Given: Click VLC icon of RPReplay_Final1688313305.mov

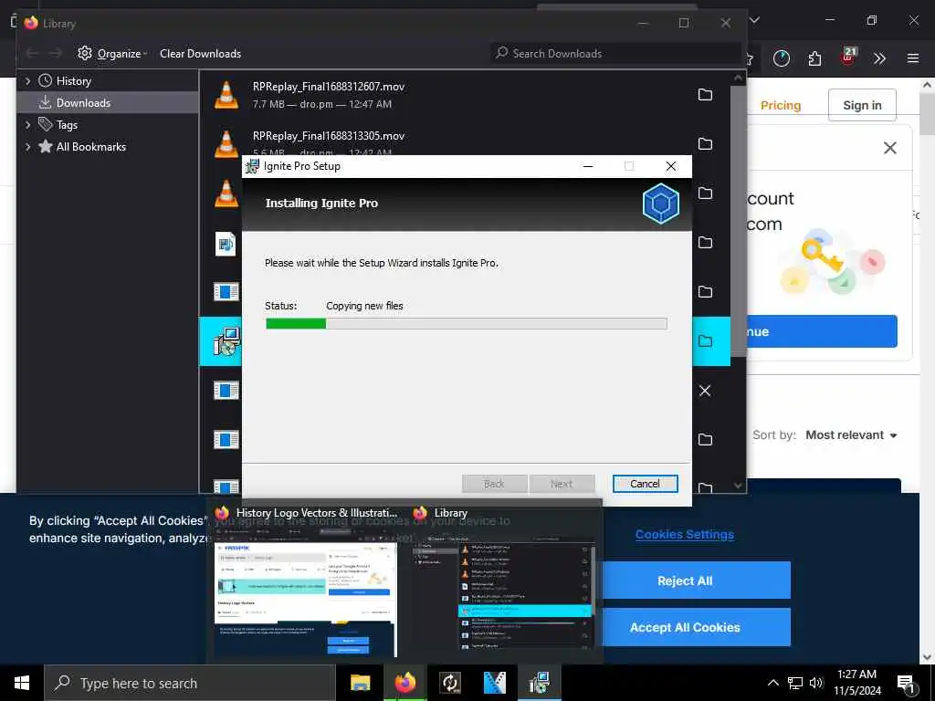Looking at the screenshot, I should click(226, 143).
